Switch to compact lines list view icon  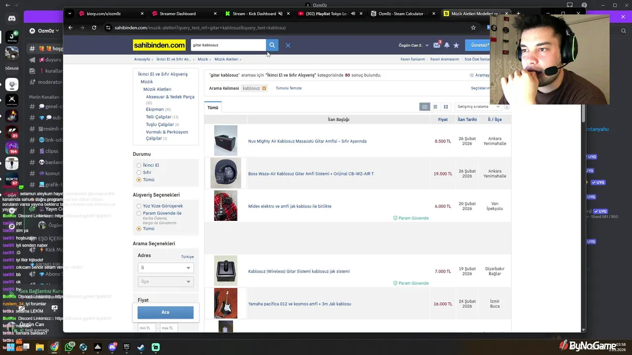(435, 106)
